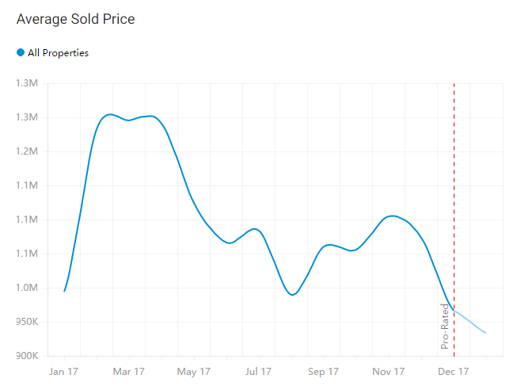Click the curve's lowest dip before Sep 17
The height and width of the screenshot is (390, 521).
click(292, 295)
